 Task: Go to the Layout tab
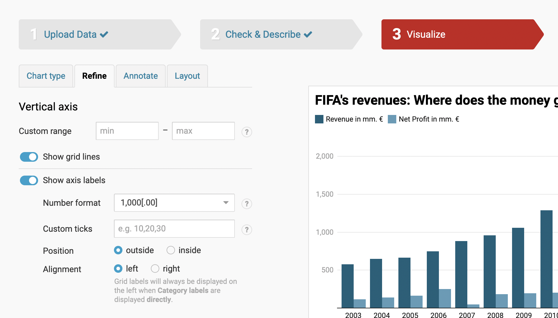click(187, 76)
